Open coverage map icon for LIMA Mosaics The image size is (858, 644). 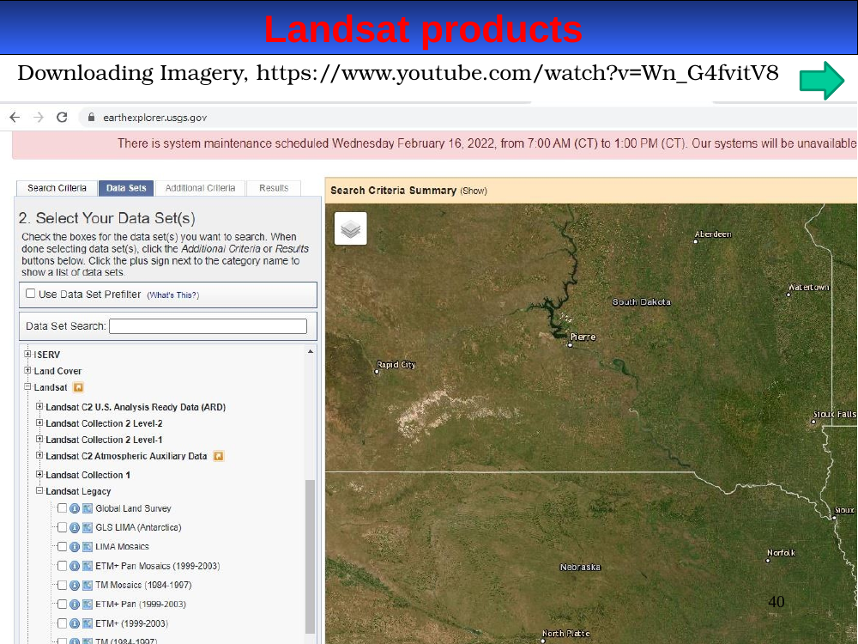click(x=88, y=547)
